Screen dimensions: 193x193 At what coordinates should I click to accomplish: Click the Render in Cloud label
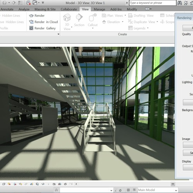pos(46,22)
